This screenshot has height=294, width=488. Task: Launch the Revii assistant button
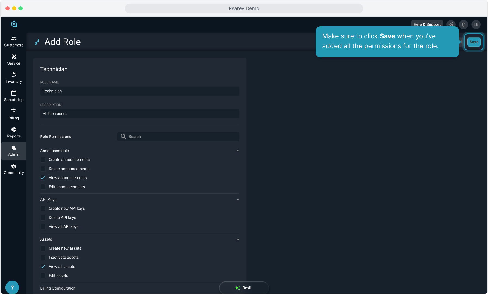tap(244, 288)
